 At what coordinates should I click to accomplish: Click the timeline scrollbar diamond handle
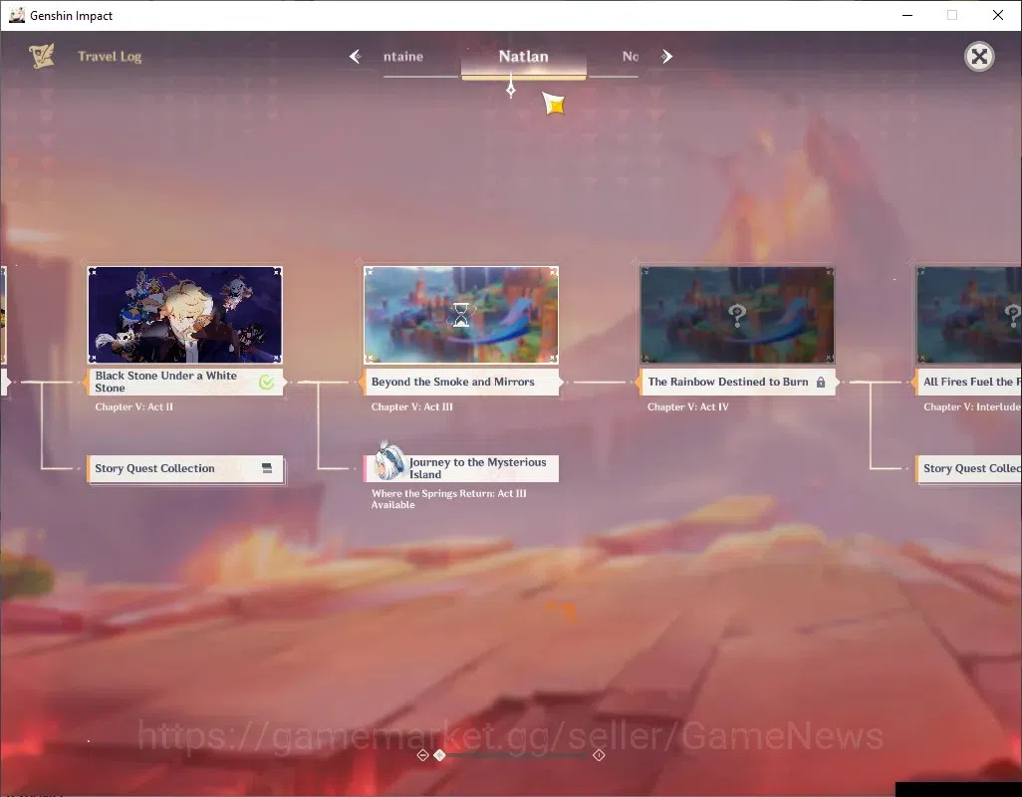point(440,754)
